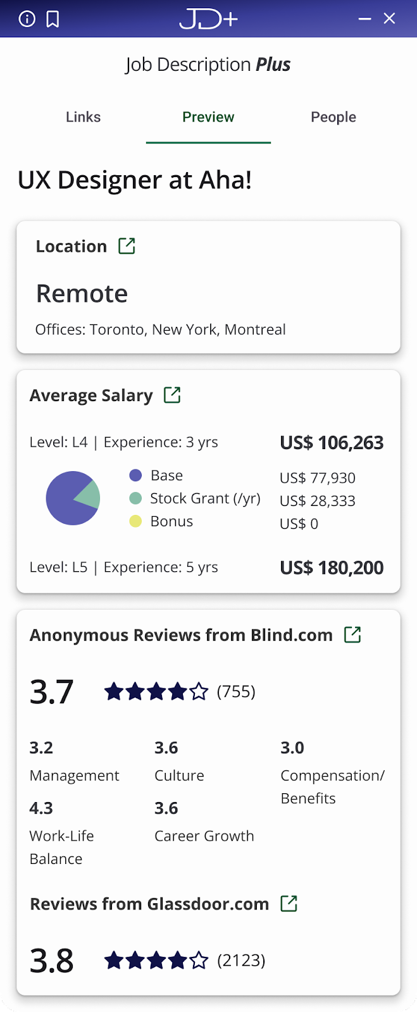Expand Level L4 salary row
Image resolution: width=417 pixels, height=1012 pixels.
pos(206,442)
